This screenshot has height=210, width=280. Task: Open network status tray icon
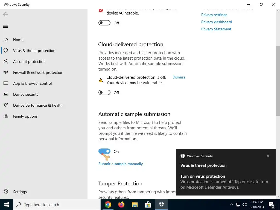coord(238,205)
